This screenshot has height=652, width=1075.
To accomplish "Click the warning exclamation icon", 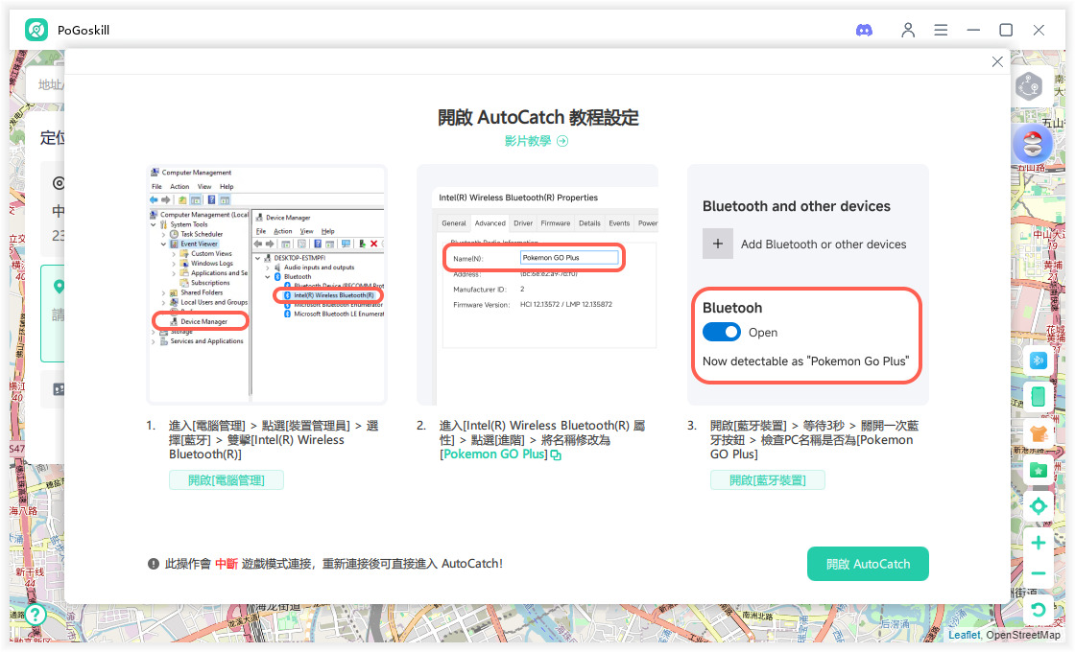I will (154, 564).
